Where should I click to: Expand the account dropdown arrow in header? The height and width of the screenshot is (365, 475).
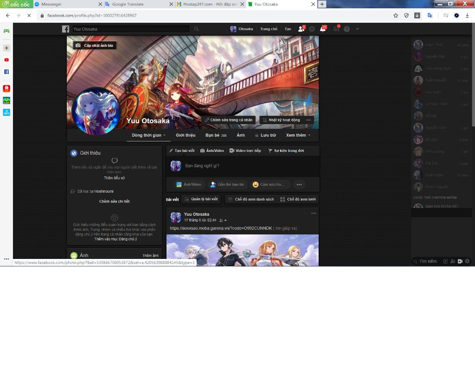tap(358, 29)
